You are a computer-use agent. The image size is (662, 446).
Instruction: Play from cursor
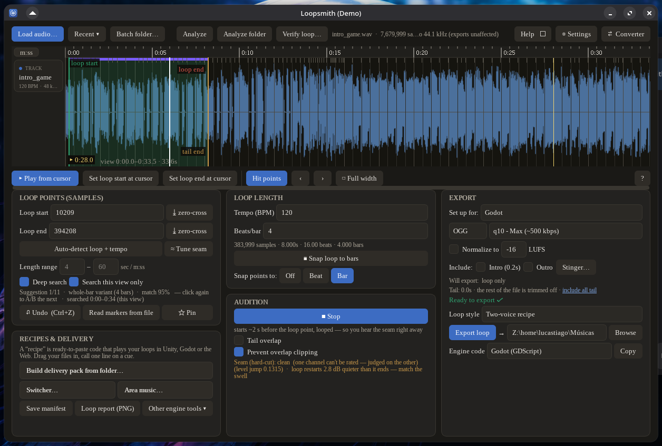coord(45,178)
